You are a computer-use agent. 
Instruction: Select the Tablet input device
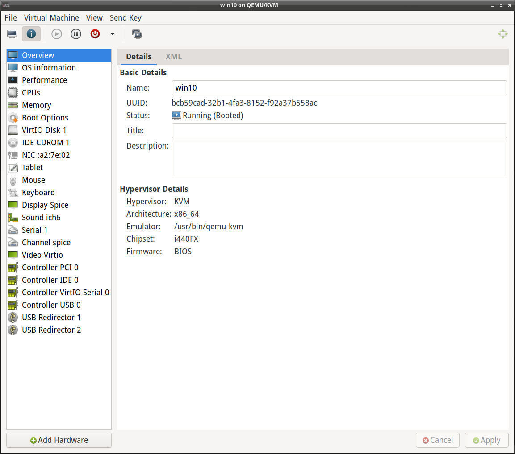click(59, 167)
